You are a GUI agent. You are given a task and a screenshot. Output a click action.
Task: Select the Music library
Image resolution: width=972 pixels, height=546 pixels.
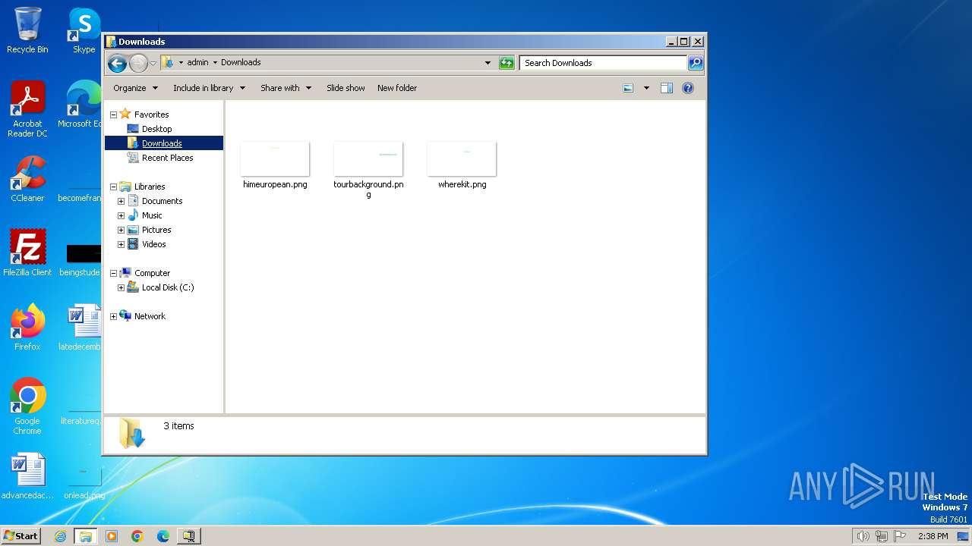point(152,215)
